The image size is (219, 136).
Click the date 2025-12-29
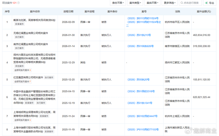click(68, 63)
